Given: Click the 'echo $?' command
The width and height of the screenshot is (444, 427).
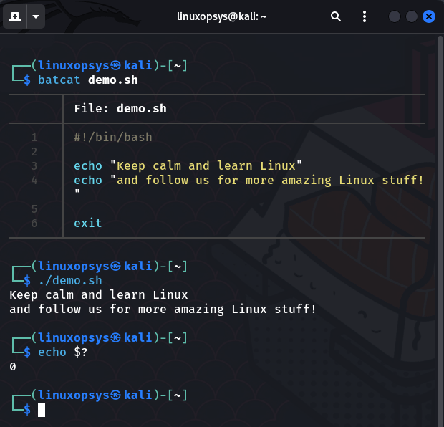Looking at the screenshot, I should (66, 352).
